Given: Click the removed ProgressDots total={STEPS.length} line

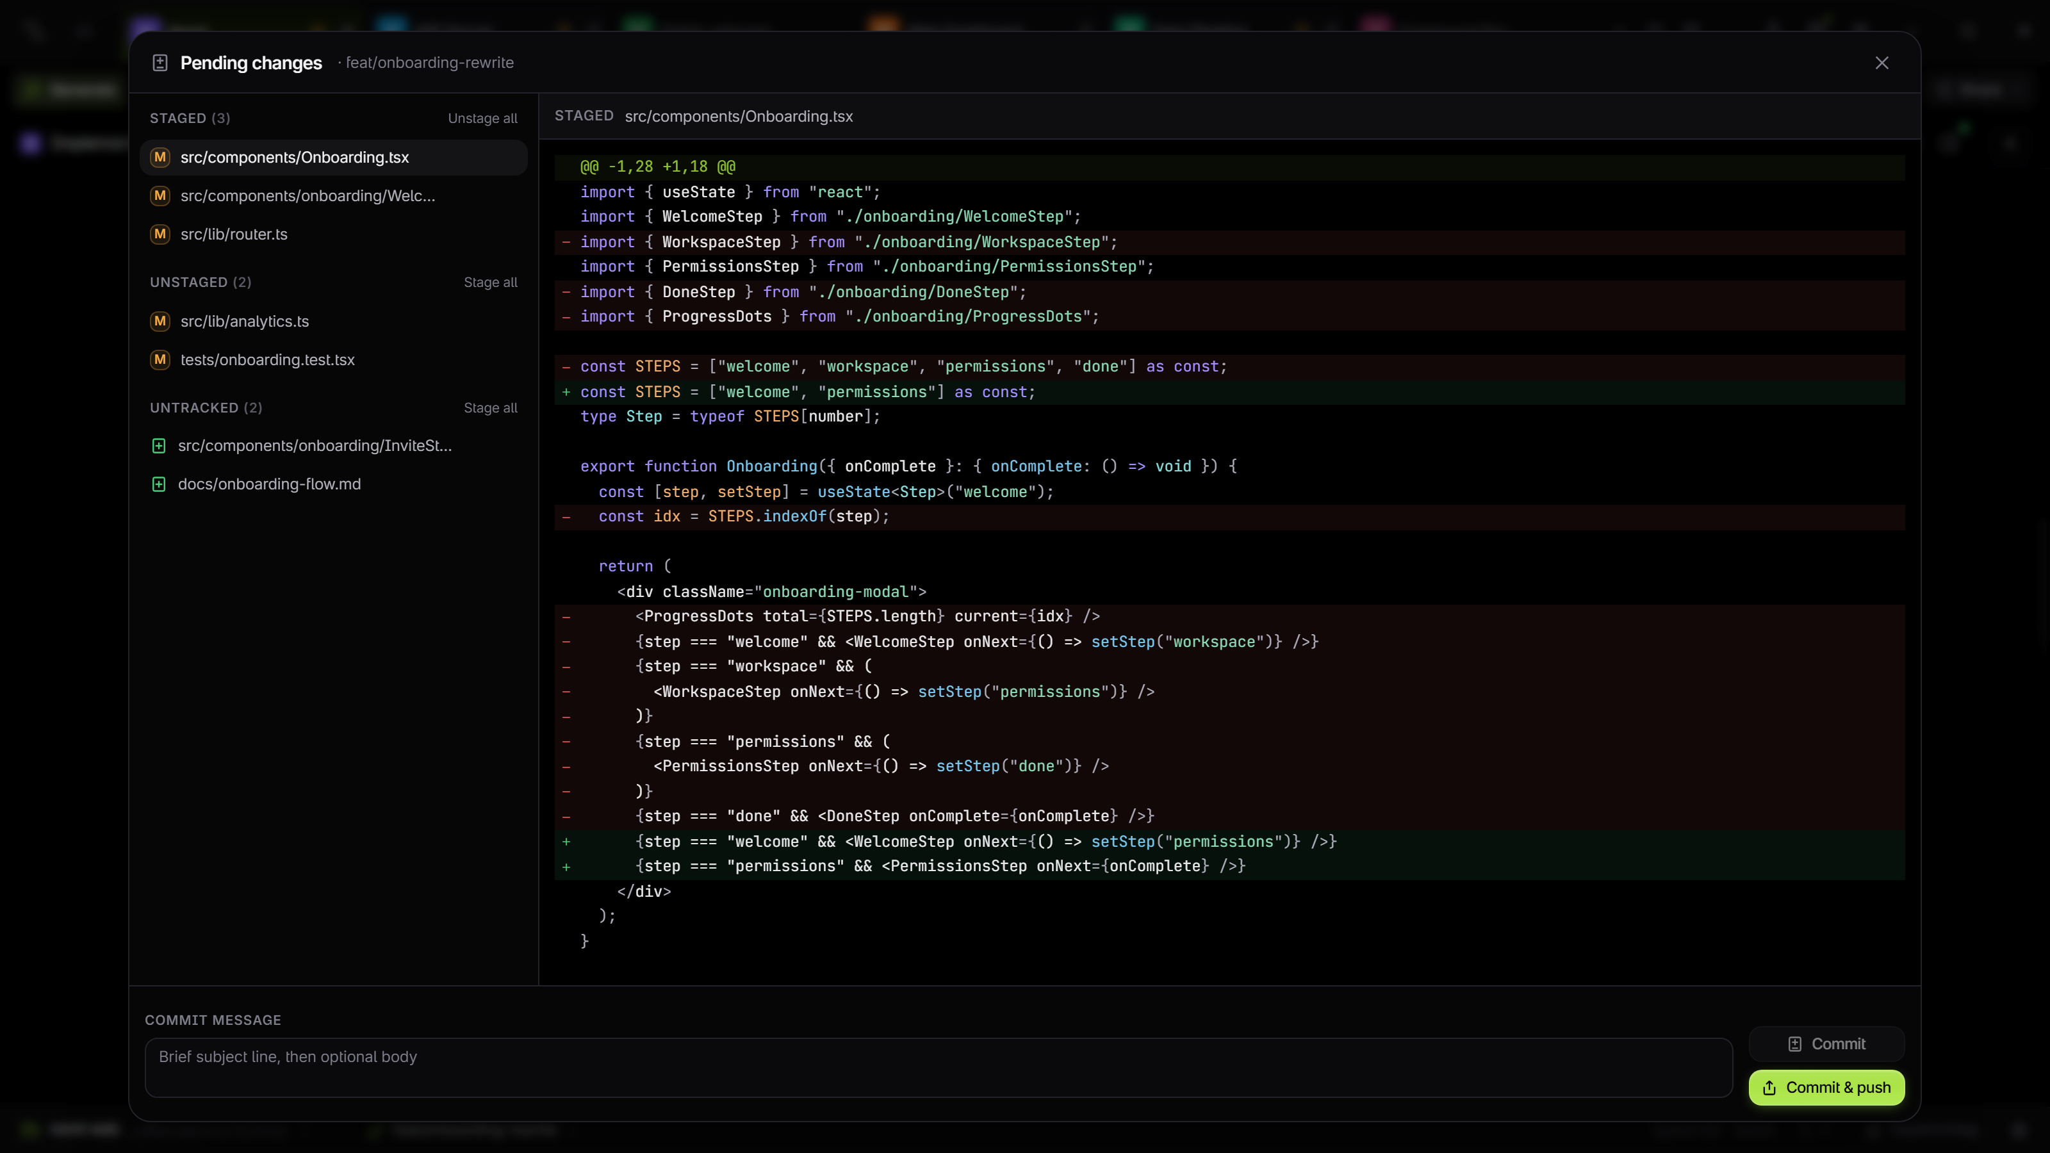Looking at the screenshot, I should (1229, 617).
